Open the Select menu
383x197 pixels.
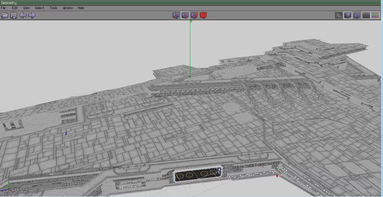click(x=39, y=8)
